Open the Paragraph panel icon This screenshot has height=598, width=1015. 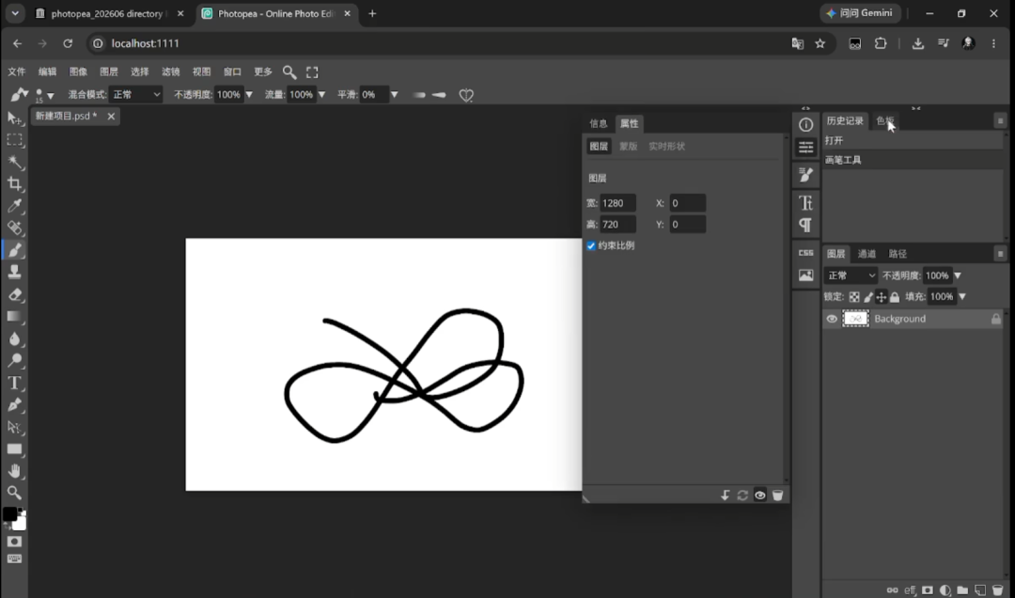806,225
